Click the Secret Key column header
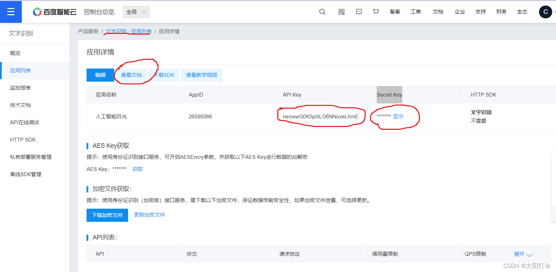This screenshot has width=556, height=272. (x=389, y=95)
